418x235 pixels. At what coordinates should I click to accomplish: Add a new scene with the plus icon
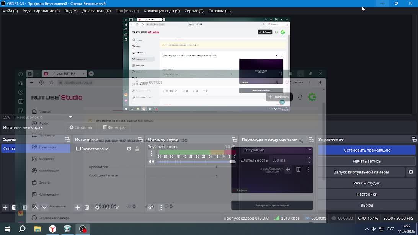[x=5, y=207]
